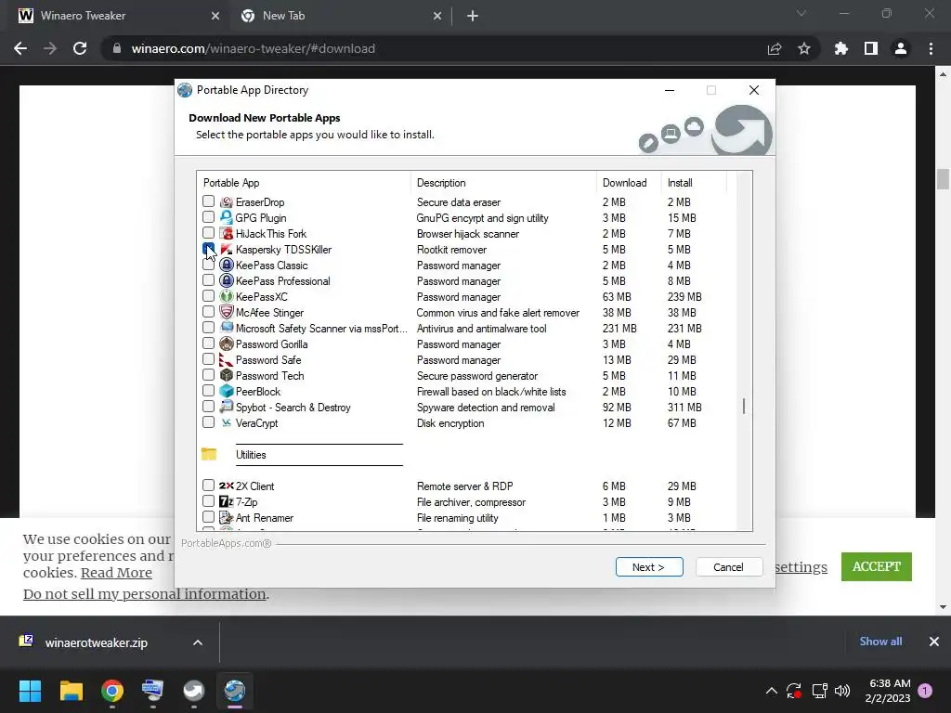The height and width of the screenshot is (713, 951).
Task: Click the GPG Plugin app icon
Action: coord(227,217)
